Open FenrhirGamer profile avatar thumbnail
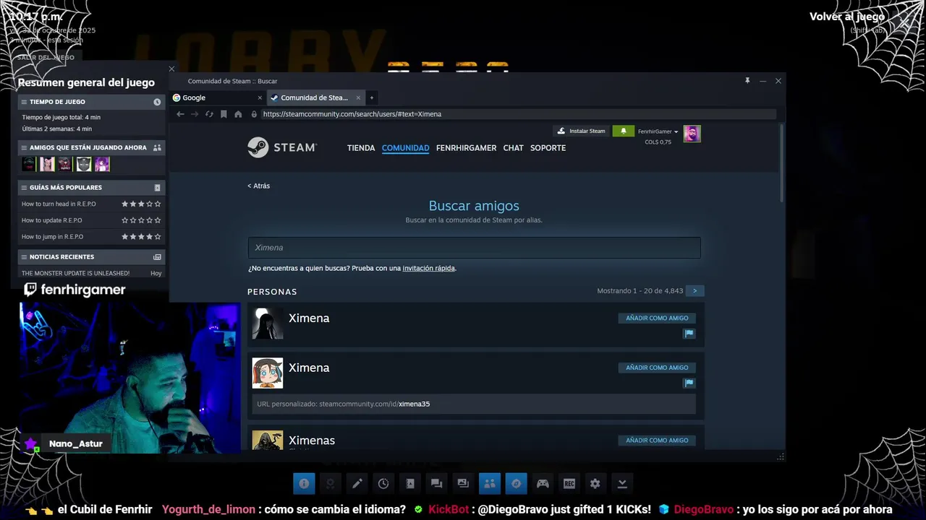The height and width of the screenshot is (520, 926). [692, 134]
